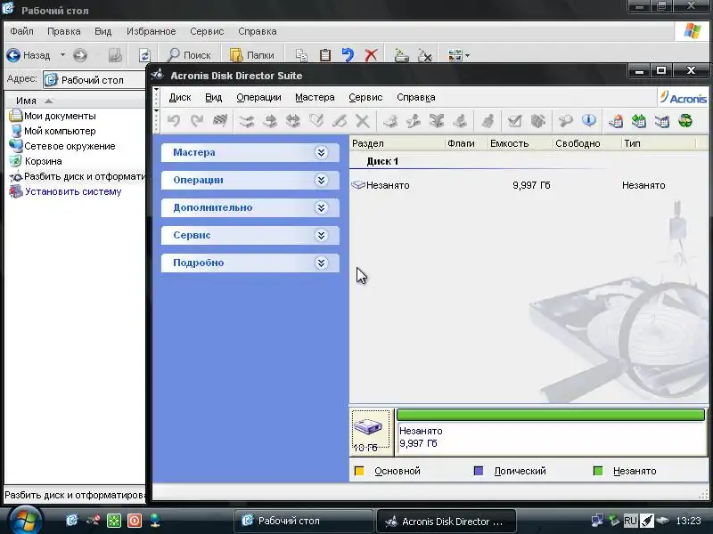Click the Explorer address field Рабочий стол
The image size is (713, 534).
tap(94, 80)
